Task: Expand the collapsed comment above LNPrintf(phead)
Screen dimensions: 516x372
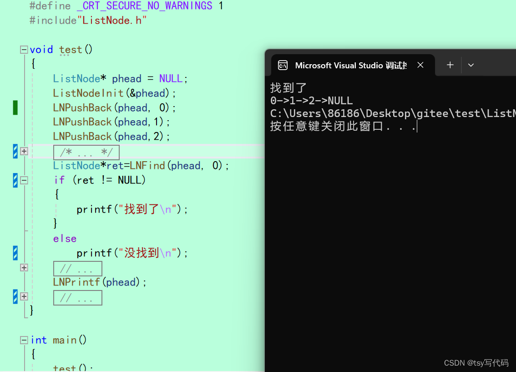Action: tap(24, 267)
